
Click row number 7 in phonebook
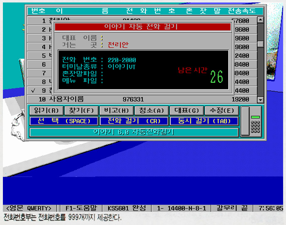(x=44, y=73)
